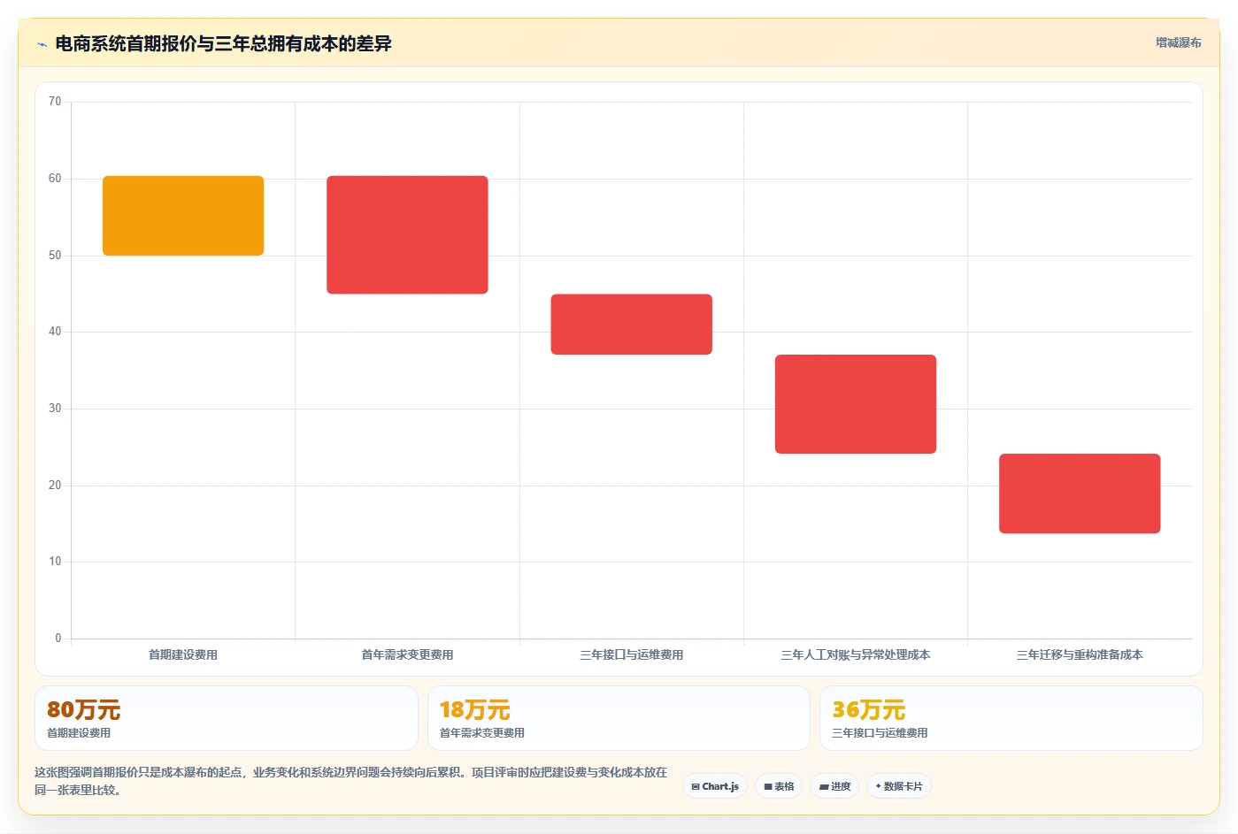The height and width of the screenshot is (834, 1238).
Task: Click the 增减瀑布 tag in the header
Action: point(1178,42)
